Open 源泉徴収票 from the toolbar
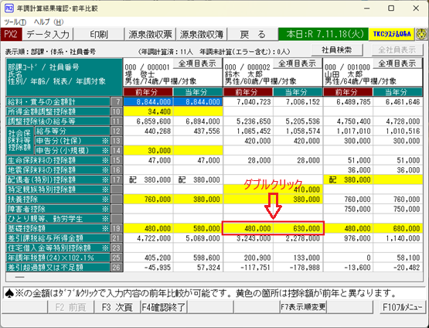 (x=150, y=34)
